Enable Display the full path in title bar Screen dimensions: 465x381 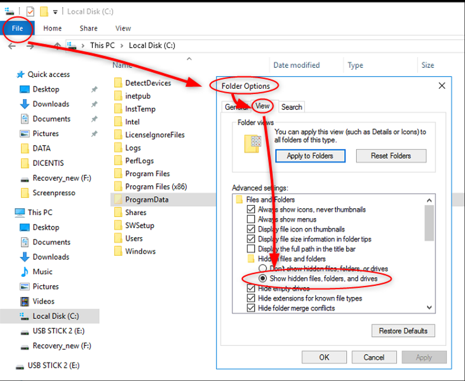pyautogui.click(x=251, y=248)
